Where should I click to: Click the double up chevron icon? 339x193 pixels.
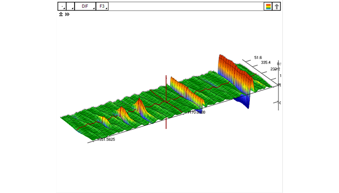(x=61, y=14)
